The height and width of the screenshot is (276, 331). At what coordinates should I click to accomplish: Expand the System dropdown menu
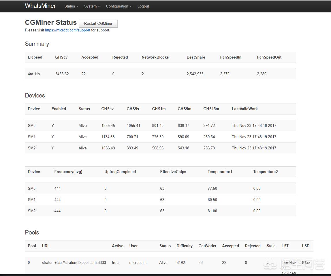(x=92, y=6)
